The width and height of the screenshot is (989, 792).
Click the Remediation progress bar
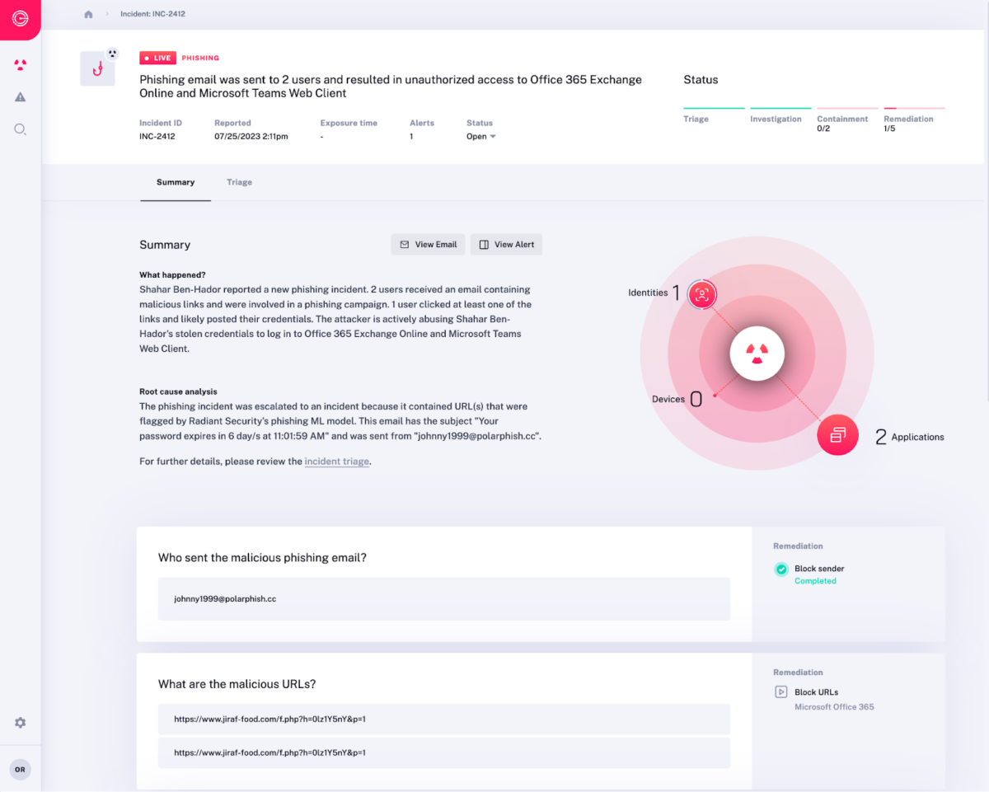coord(914,108)
